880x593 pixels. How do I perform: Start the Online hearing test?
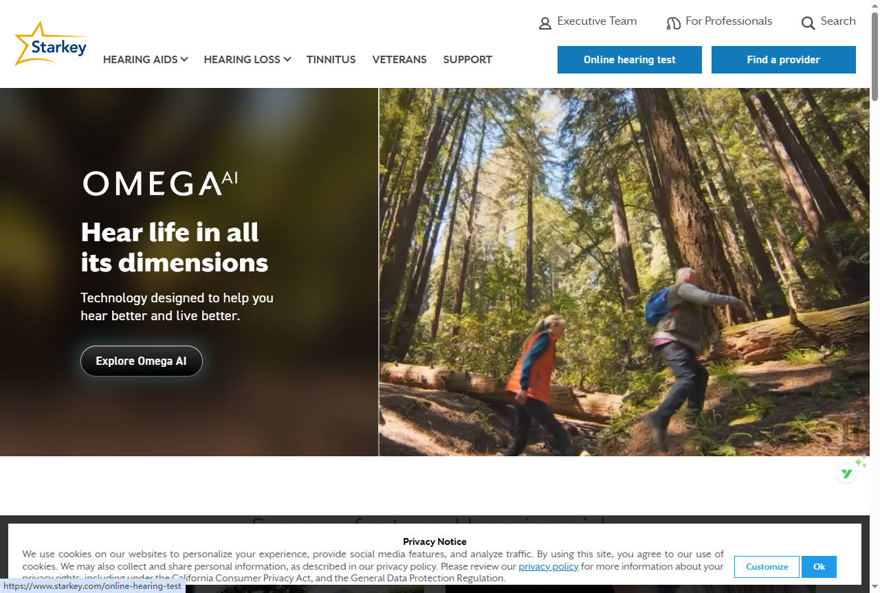tap(630, 60)
